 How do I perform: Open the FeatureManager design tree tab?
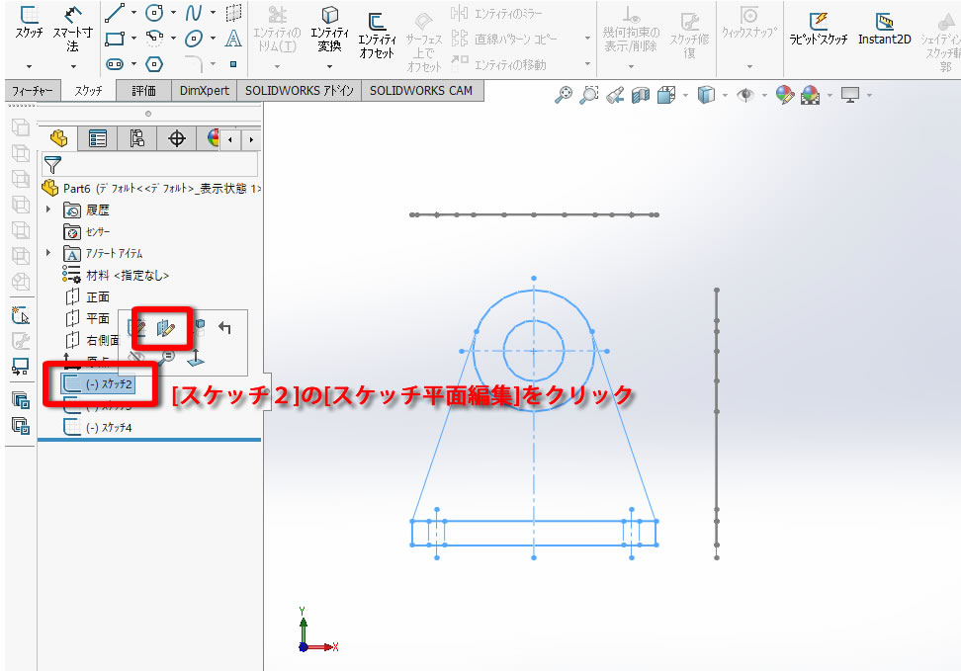click(59, 138)
